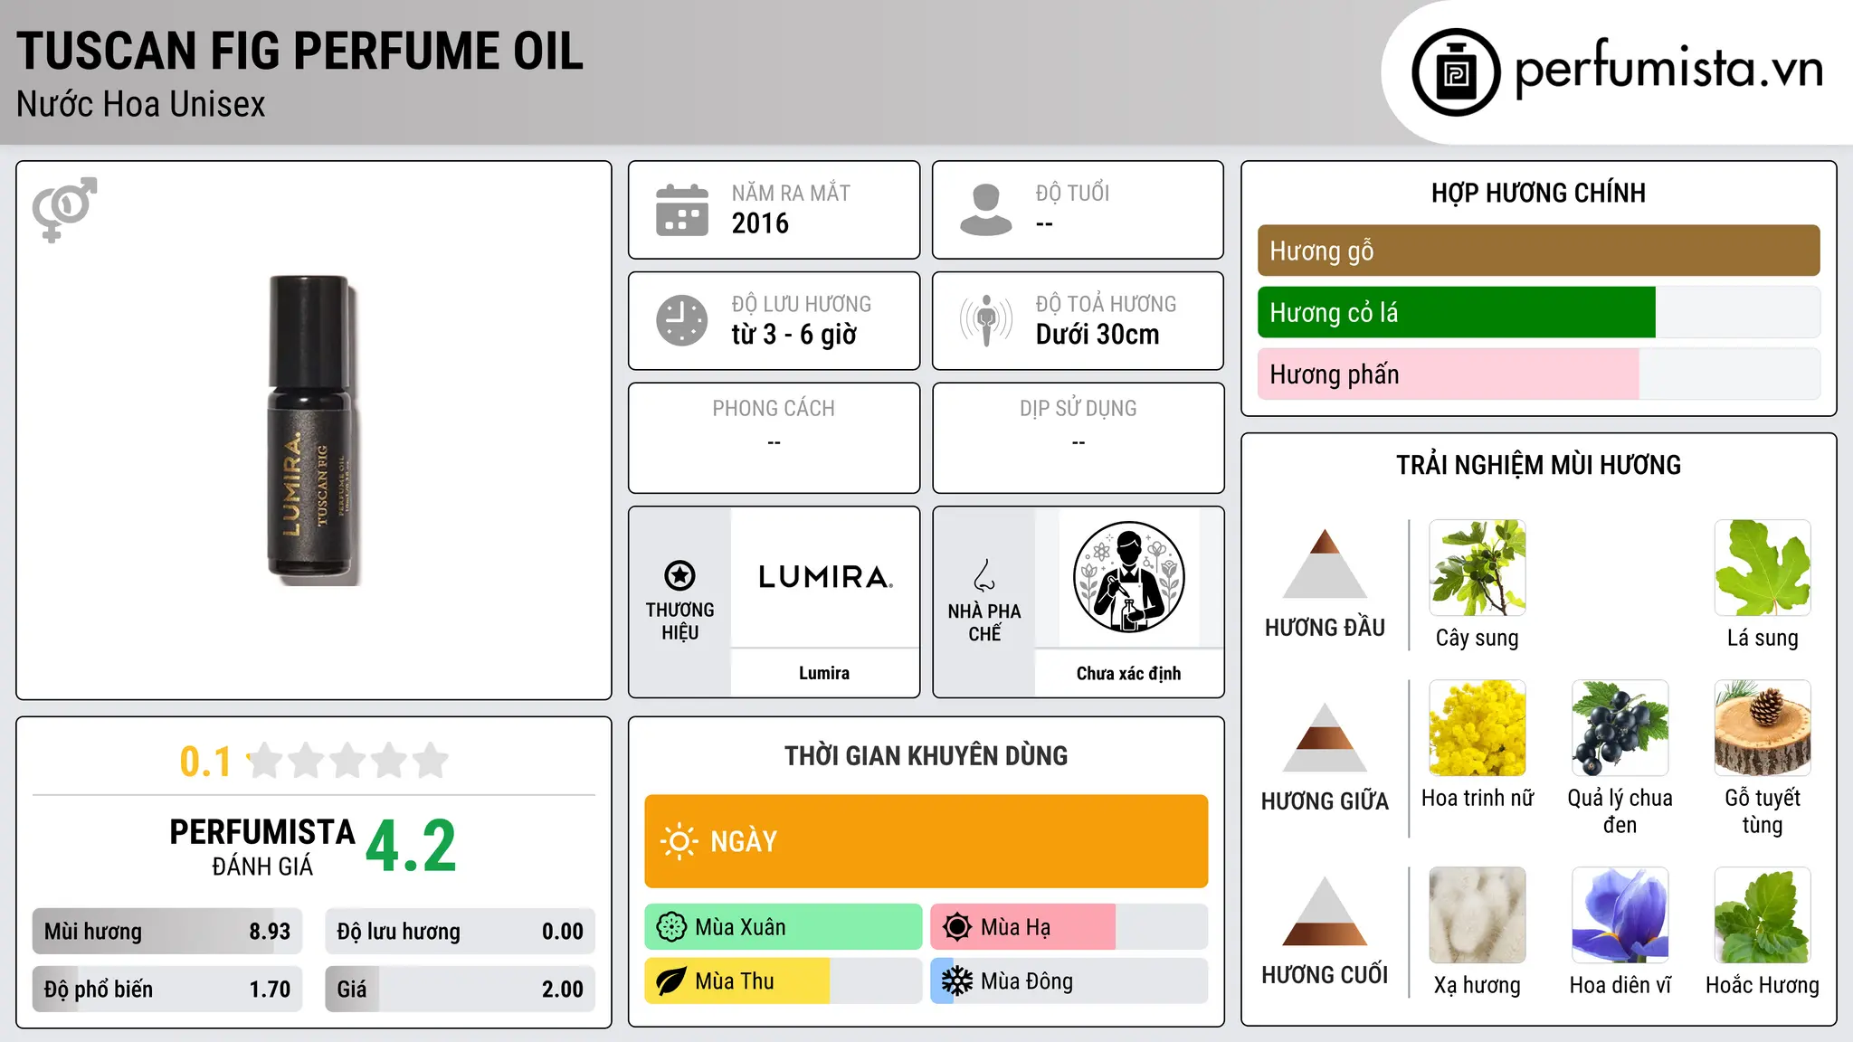Click the Nước Hoa Unisex subtitle
Screen dimensions: 1853x1042
click(x=140, y=105)
